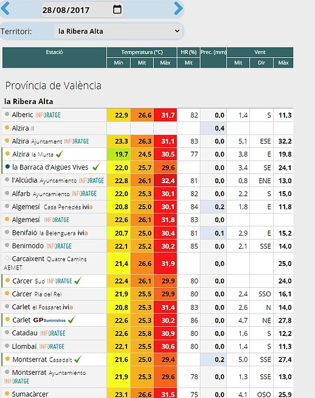Click checkmark beside la Barraca d'Aigües Vives
The width and height of the screenshot is (315, 398).
point(96,167)
